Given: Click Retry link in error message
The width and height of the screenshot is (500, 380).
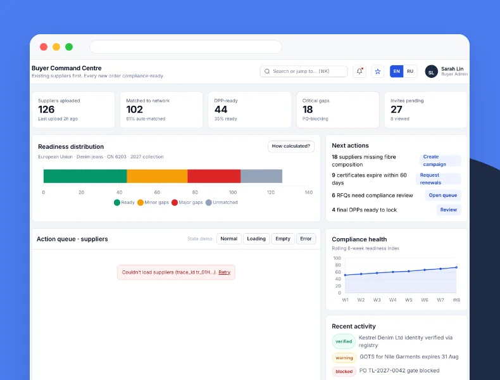Looking at the screenshot, I should pyautogui.click(x=224, y=272).
